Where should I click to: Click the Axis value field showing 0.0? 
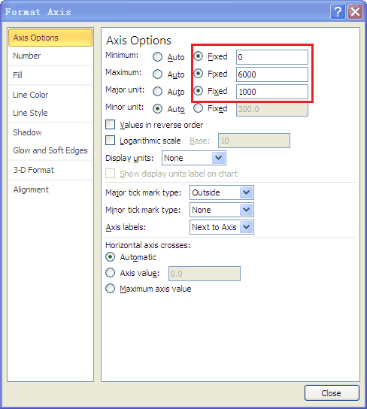click(205, 274)
